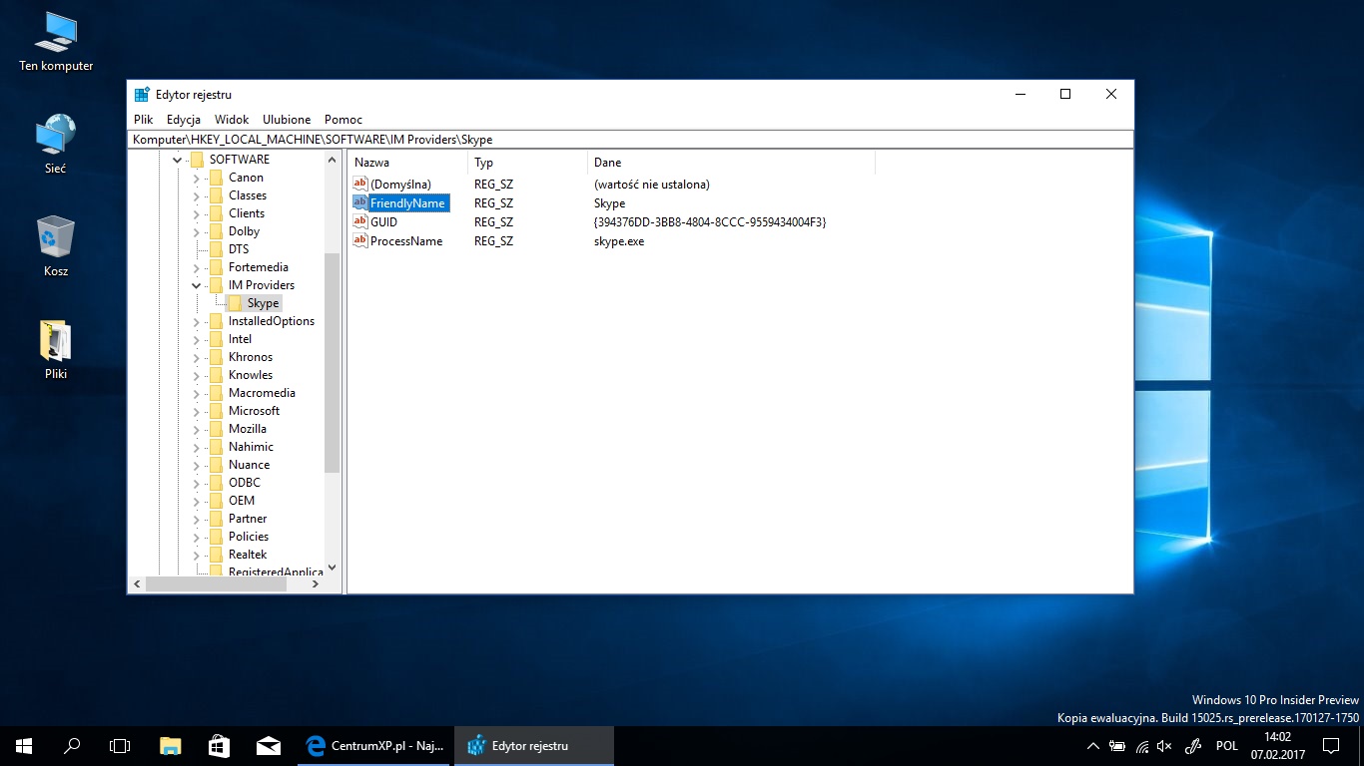This screenshot has width=1364, height=766.
Task: Select the Intel folder icon
Action: 216,339
